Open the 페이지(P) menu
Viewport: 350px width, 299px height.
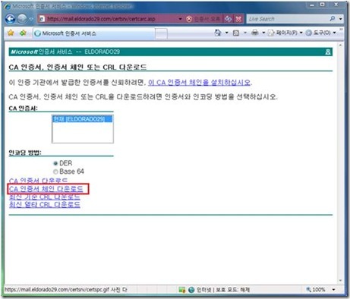tap(285, 33)
